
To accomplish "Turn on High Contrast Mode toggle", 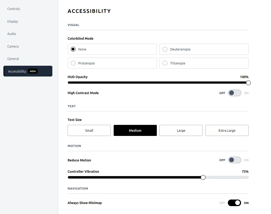I will pyautogui.click(x=234, y=93).
